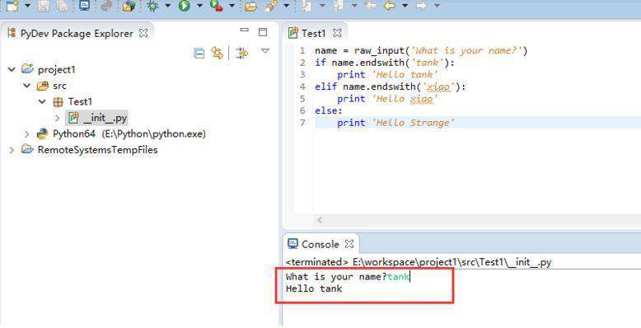Click line number 7 in editor gutter
Viewport: 641px width, 328px height.
click(302, 123)
